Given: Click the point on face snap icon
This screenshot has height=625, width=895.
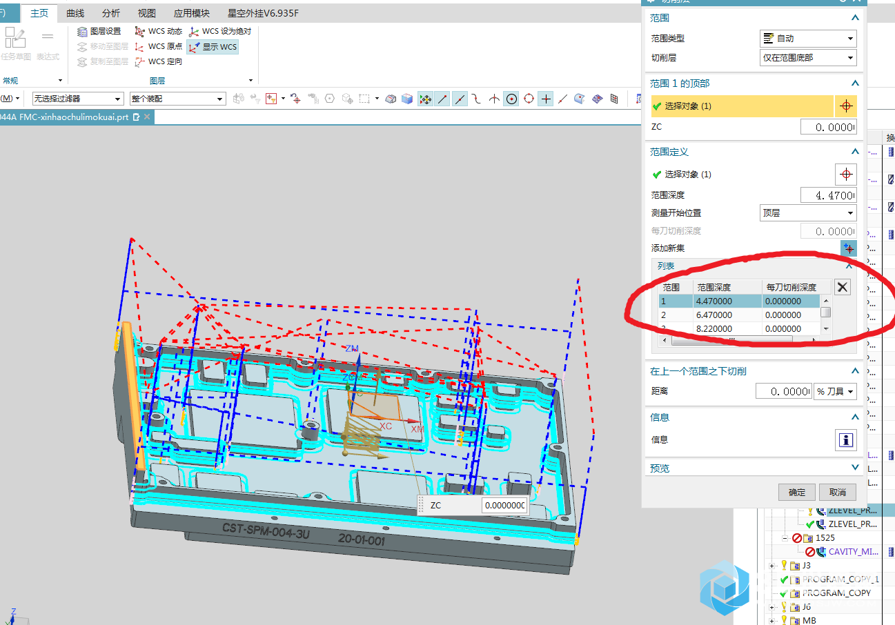Looking at the screenshot, I should (x=580, y=99).
